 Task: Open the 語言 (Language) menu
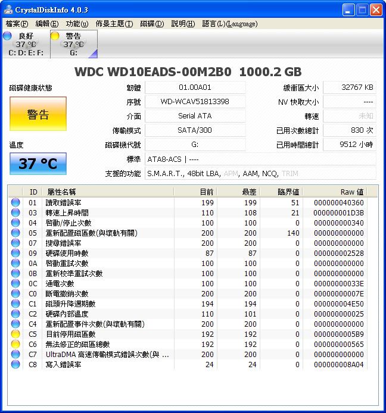pyautogui.click(x=229, y=24)
